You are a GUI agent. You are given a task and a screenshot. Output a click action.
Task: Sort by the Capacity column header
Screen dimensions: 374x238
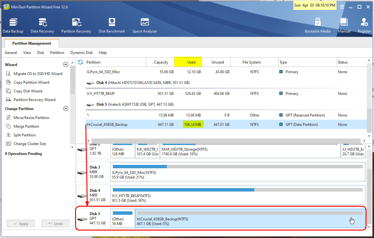click(161, 62)
